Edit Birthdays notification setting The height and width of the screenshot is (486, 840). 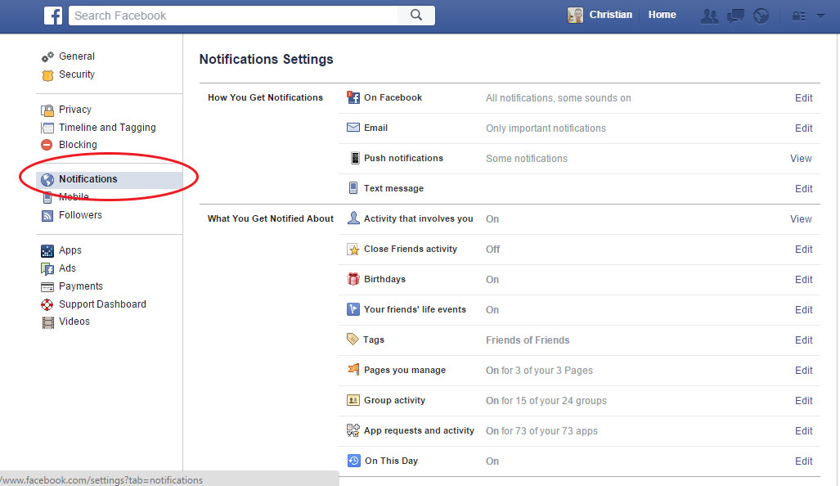803,280
